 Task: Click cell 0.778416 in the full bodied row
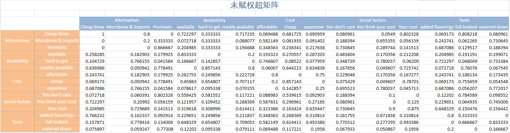coord(128,122)
